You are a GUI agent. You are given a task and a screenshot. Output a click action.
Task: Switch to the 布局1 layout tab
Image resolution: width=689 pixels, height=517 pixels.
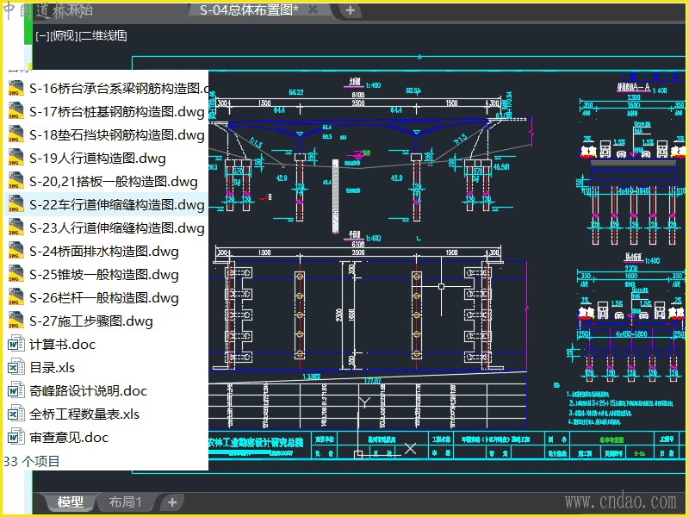coord(126,502)
